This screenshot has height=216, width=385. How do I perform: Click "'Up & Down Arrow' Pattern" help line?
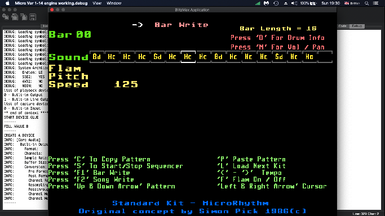pos(112,186)
